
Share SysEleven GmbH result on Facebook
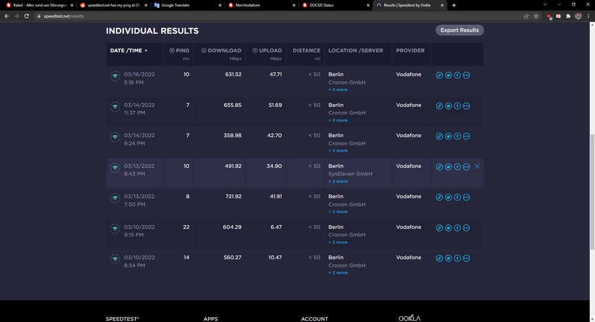coord(457,167)
